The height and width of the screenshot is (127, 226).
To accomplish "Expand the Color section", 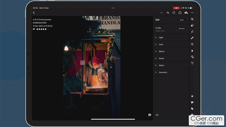I will [171, 44].
